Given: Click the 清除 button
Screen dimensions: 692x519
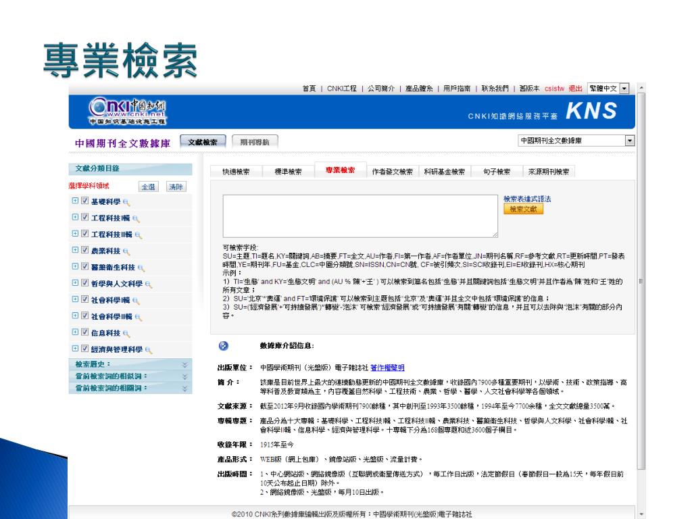Looking at the screenshot, I should [176, 187].
